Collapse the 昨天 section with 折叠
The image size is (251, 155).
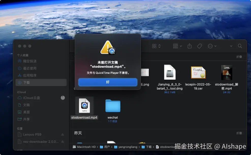[x=239, y=133]
